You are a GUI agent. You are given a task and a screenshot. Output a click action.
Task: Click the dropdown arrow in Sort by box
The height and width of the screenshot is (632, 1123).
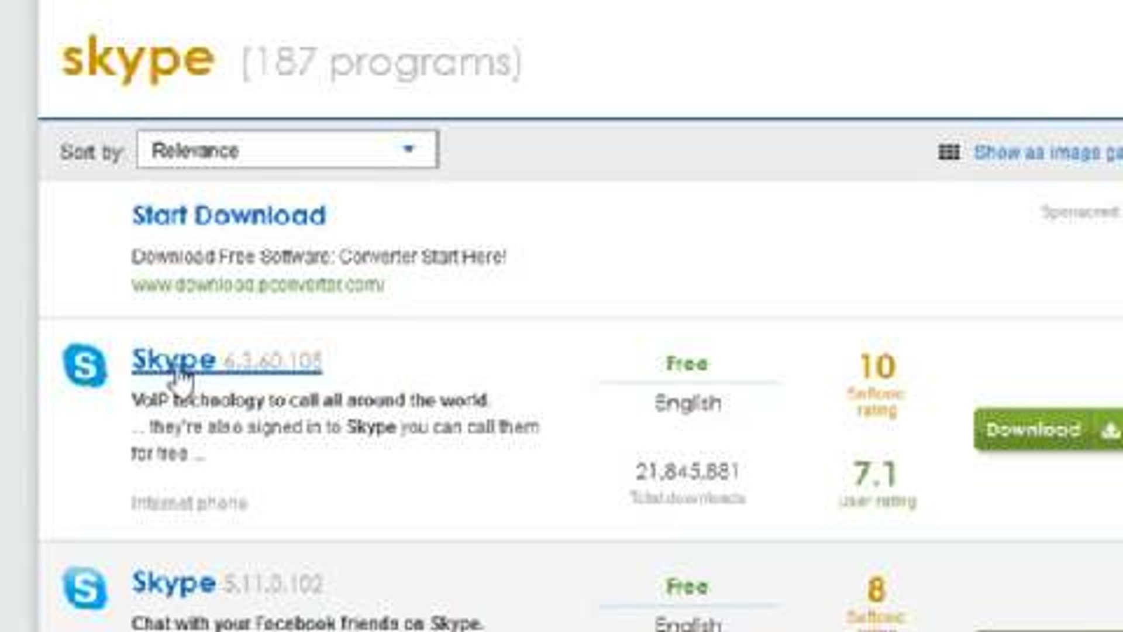point(409,150)
